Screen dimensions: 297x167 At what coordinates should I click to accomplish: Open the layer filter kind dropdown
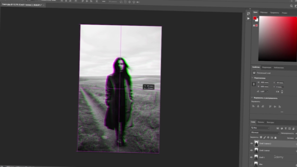[260, 128]
